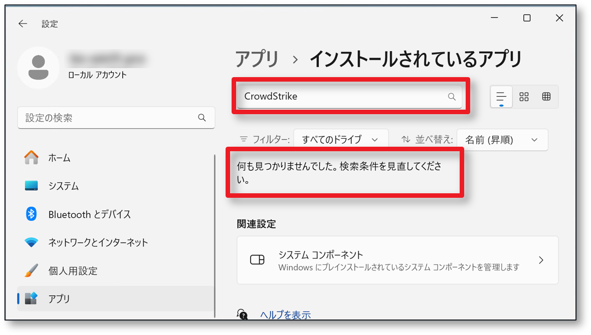The image size is (591, 335).
Task: Open the システム コンポーネント card
Action: point(398,260)
